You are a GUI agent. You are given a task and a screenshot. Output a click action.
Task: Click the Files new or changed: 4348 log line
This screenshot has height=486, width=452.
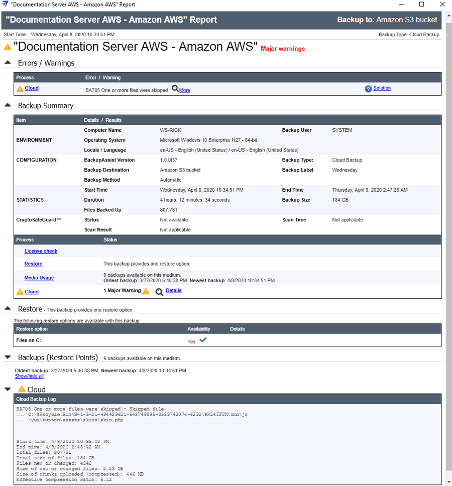54,463
